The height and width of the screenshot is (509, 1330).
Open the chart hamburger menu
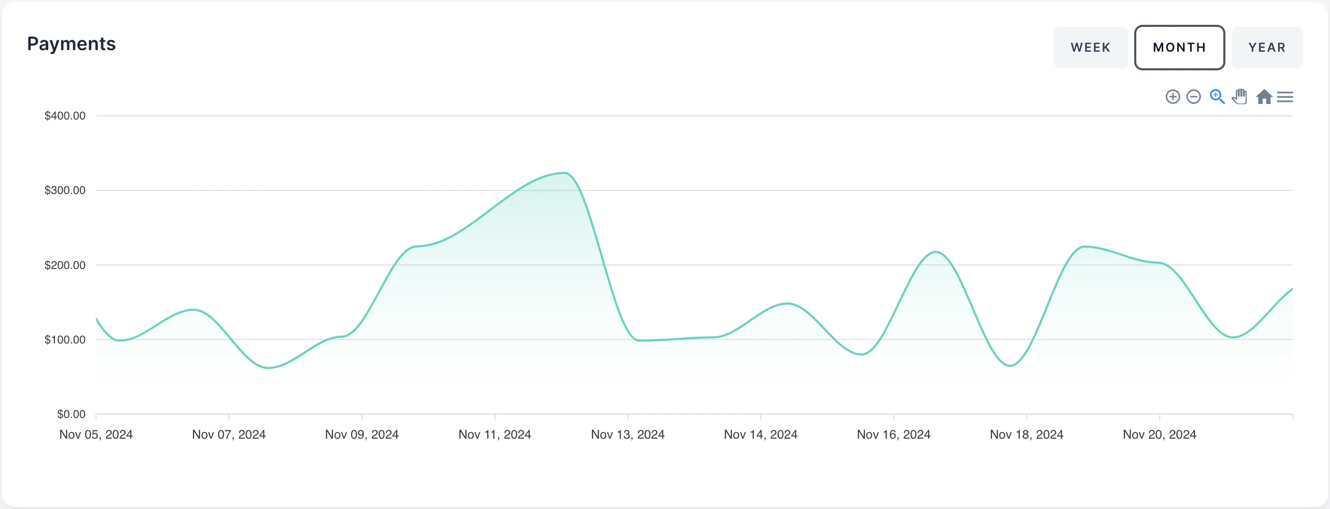[1285, 97]
